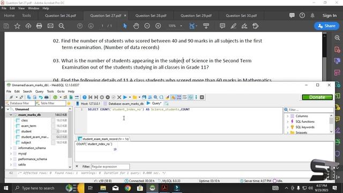Select the Acrobat highlighter pen icon
This screenshot has width=343, height=193.
tap(234, 26)
